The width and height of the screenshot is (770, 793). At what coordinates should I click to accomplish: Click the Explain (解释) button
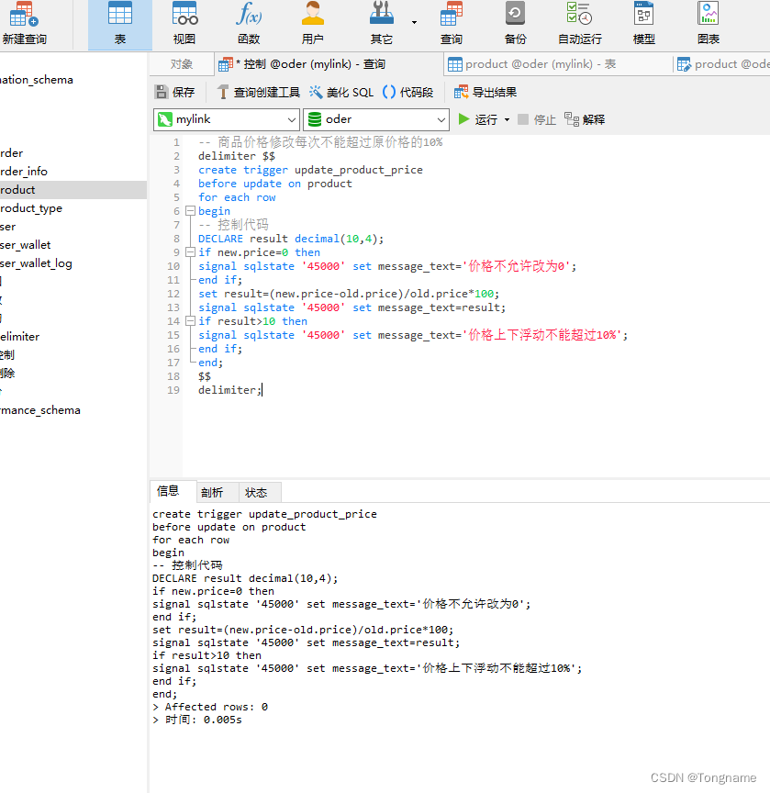[585, 119]
